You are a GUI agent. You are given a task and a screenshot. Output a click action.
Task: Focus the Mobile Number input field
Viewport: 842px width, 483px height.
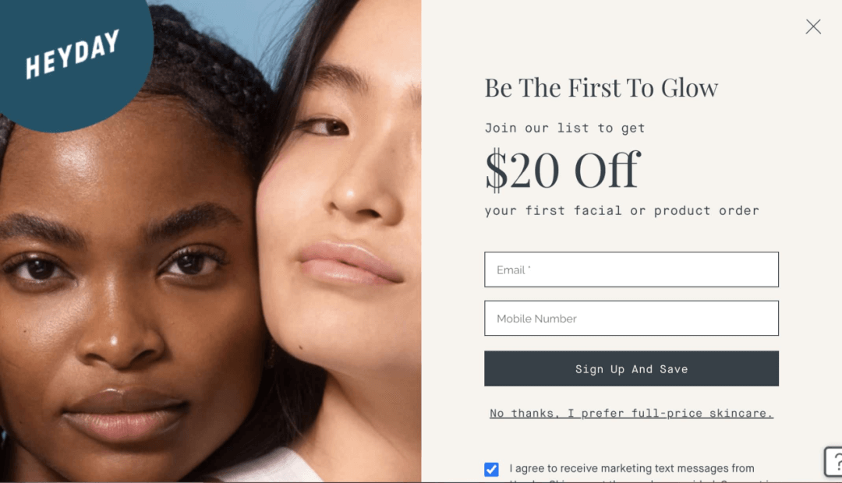pyautogui.click(x=631, y=319)
